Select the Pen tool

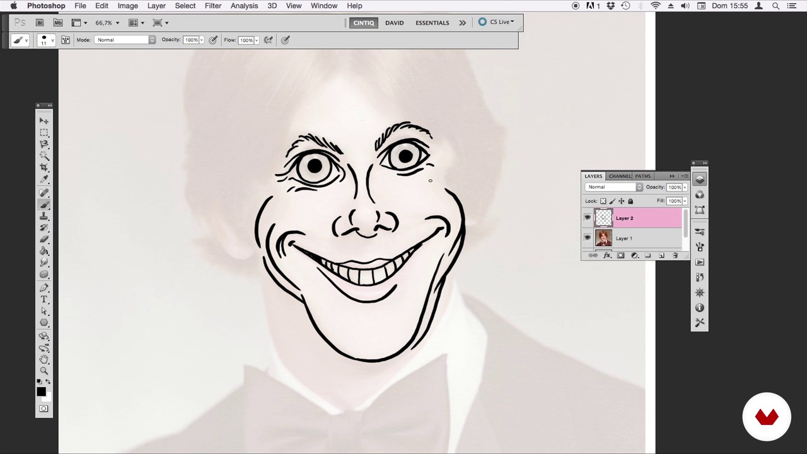44,288
